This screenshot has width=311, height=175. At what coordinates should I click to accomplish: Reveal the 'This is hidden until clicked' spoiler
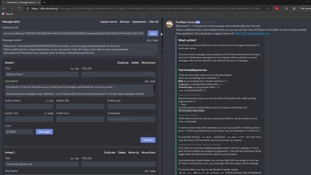coord(191,111)
